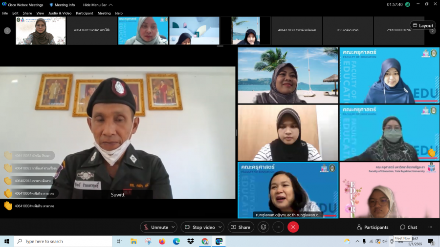Open audio options arrow beside Unmute
Image resolution: width=440 pixels, height=247 pixels.
coord(173,227)
